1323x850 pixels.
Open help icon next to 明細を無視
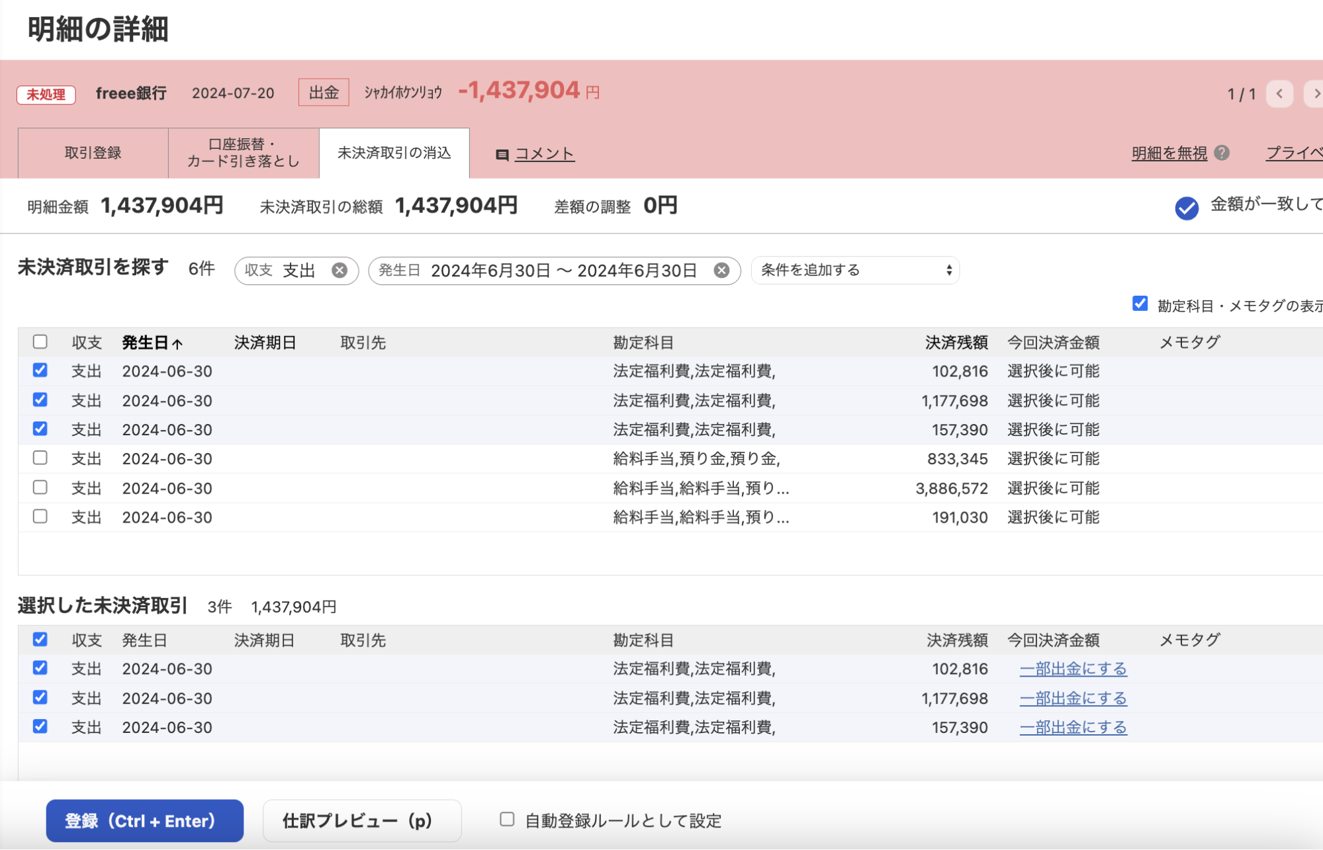click(x=1222, y=153)
